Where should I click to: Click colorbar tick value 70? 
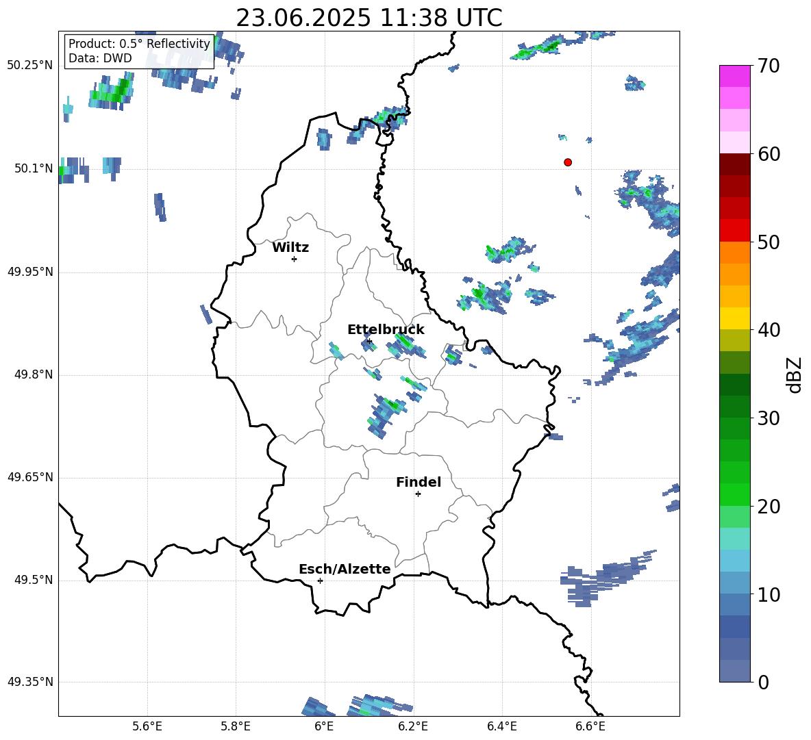769,66
